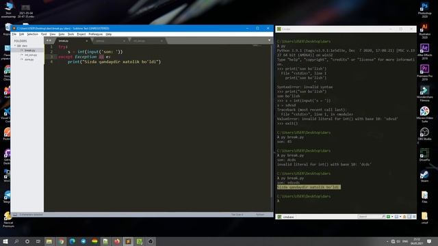
Task: Click Search field in Cmder status bar
Action: (x=370, y=217)
